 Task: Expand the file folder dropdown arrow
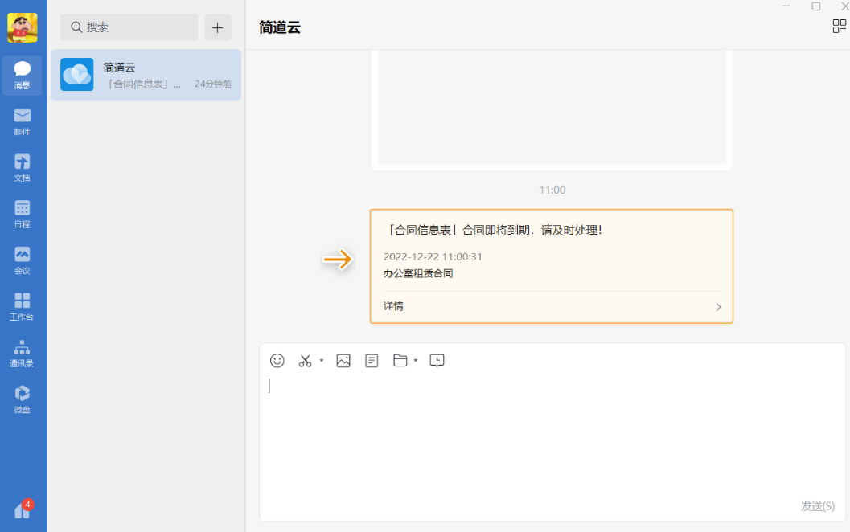(x=416, y=360)
